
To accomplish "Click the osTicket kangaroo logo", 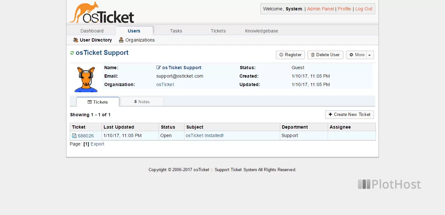I will coord(102,13).
